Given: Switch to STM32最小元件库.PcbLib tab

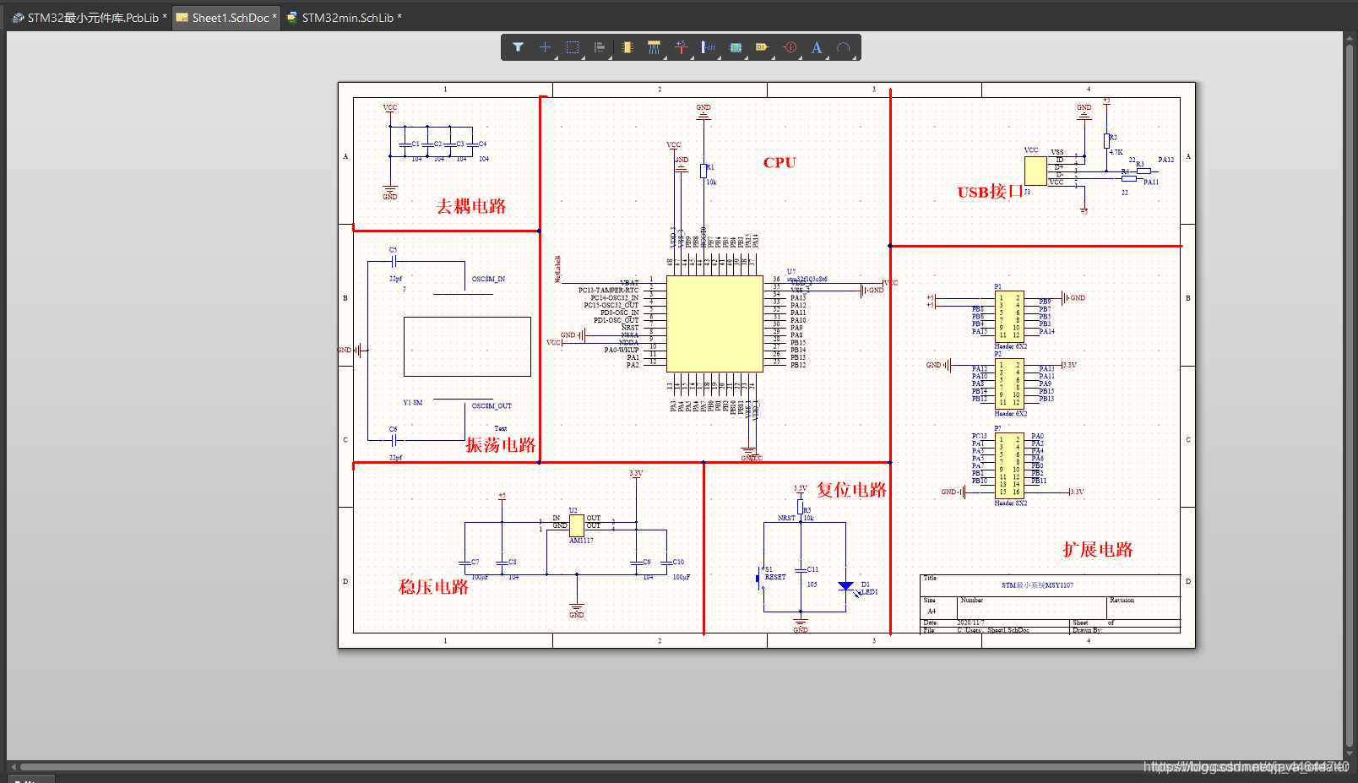Looking at the screenshot, I should click(90, 18).
